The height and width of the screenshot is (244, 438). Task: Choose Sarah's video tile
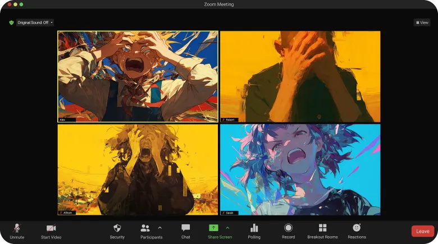coord(300,169)
